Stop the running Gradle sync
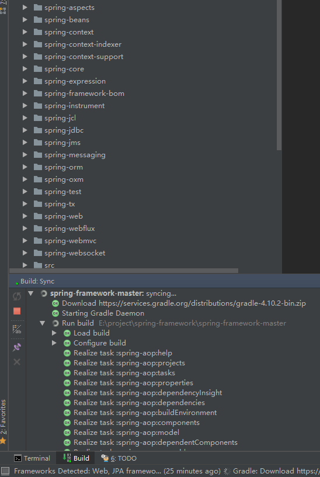This screenshot has width=320, height=477. pyautogui.click(x=17, y=311)
